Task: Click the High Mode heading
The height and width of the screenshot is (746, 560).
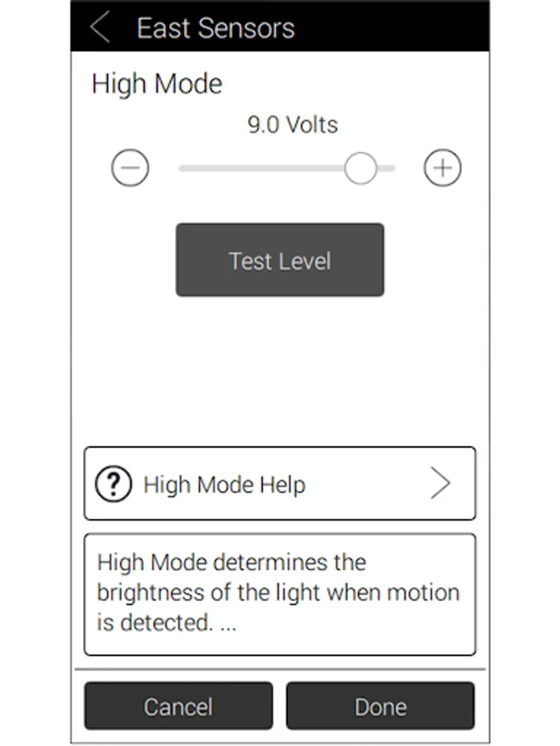Action: click(x=157, y=84)
